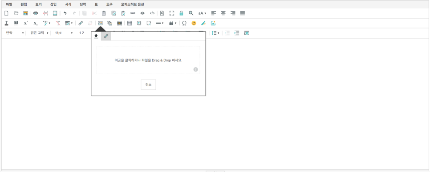The width and height of the screenshot is (430, 172).
Task: Center align the text
Action: (x=223, y=13)
